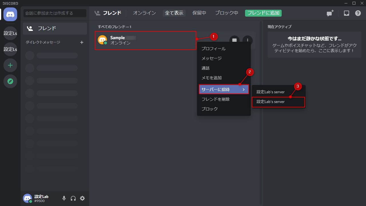Deafen with the headphones icon
The height and width of the screenshot is (206, 366).
click(73, 198)
